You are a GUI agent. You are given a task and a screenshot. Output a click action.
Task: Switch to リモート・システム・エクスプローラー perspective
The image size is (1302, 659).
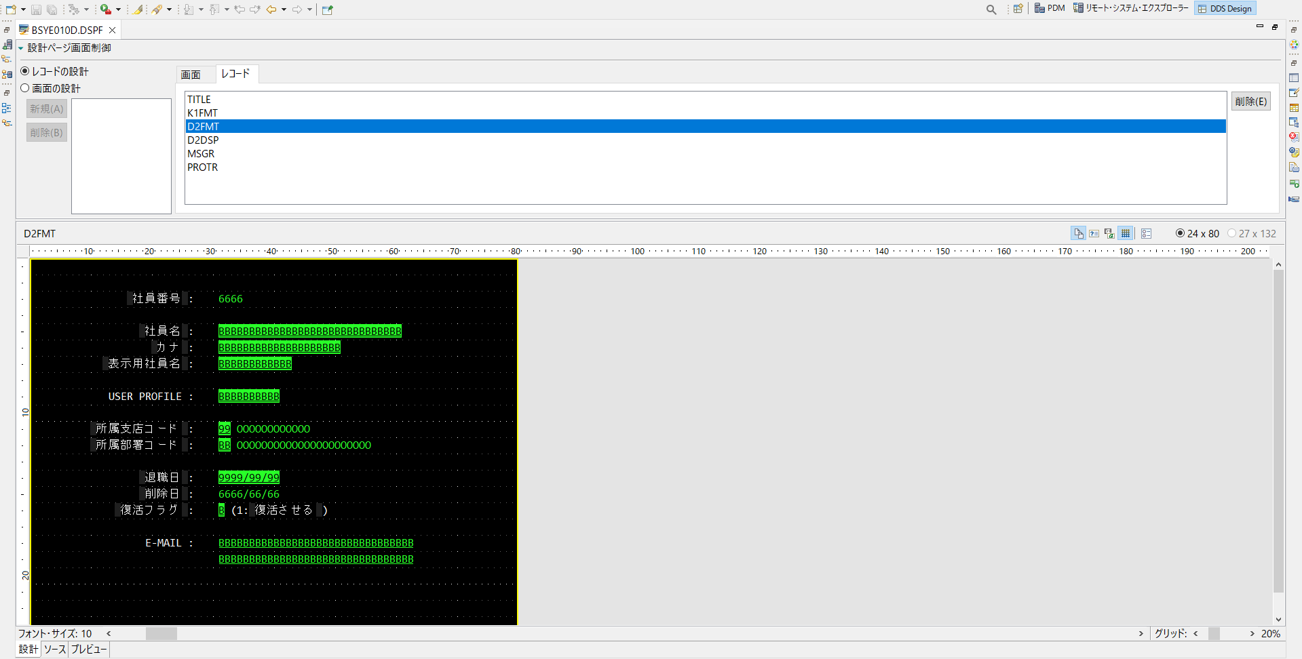(x=1130, y=8)
